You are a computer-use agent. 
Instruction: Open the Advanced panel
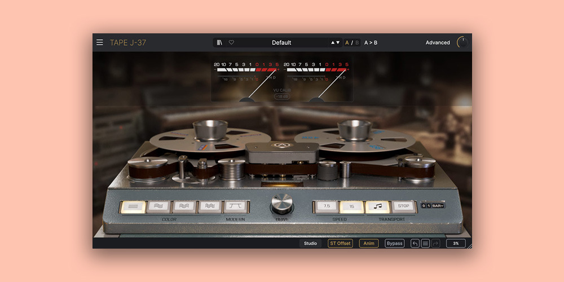[438, 42]
